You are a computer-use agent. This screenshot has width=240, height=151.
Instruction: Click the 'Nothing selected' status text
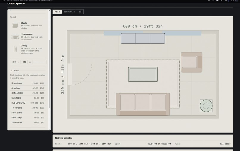pyautogui.click(x=64, y=138)
